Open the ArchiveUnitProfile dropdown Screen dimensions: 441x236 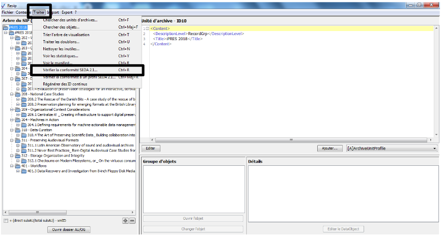pos(434,149)
